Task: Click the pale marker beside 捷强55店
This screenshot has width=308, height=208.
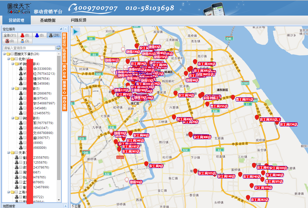Action: 127,180
